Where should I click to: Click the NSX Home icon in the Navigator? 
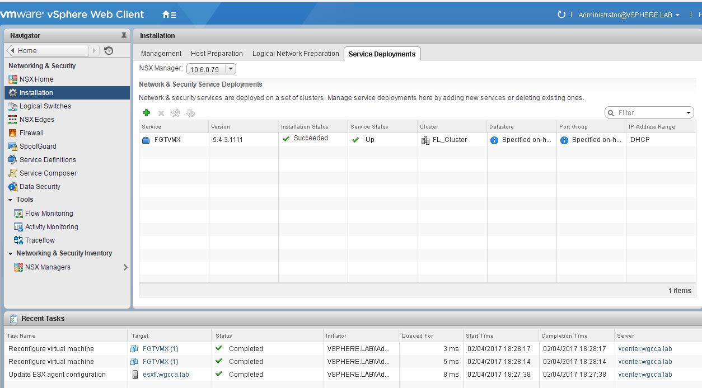tap(13, 79)
